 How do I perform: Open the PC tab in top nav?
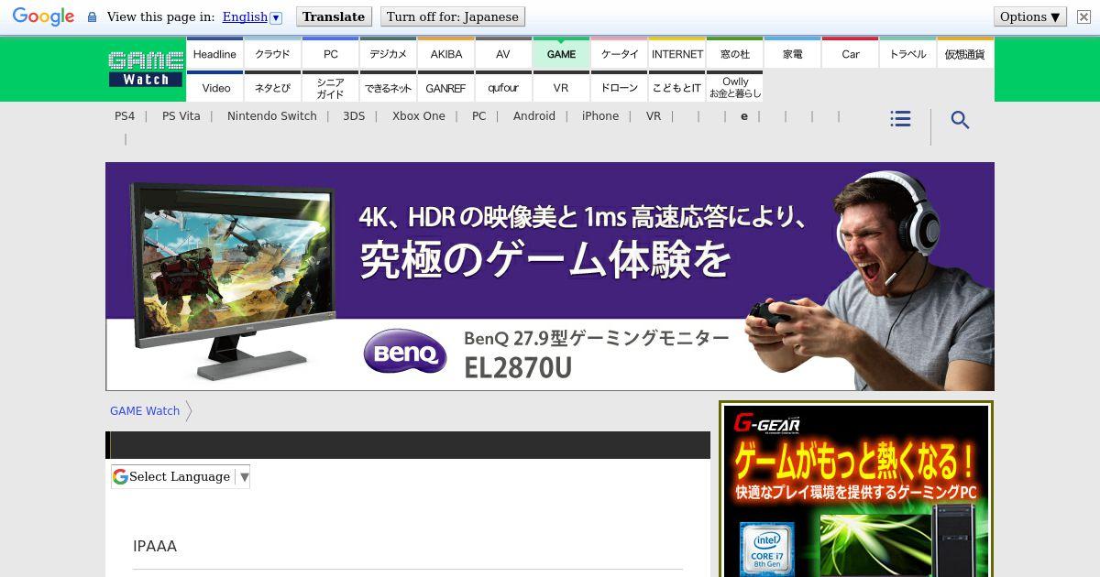coord(330,53)
